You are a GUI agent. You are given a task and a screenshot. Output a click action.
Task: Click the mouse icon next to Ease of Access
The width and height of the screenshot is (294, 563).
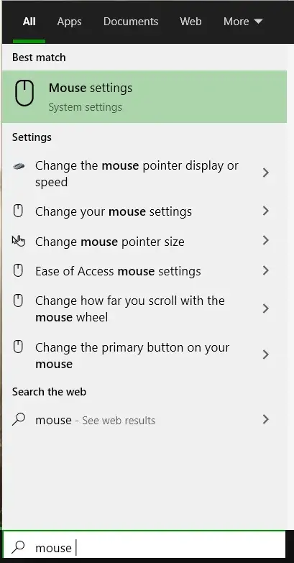point(18,270)
